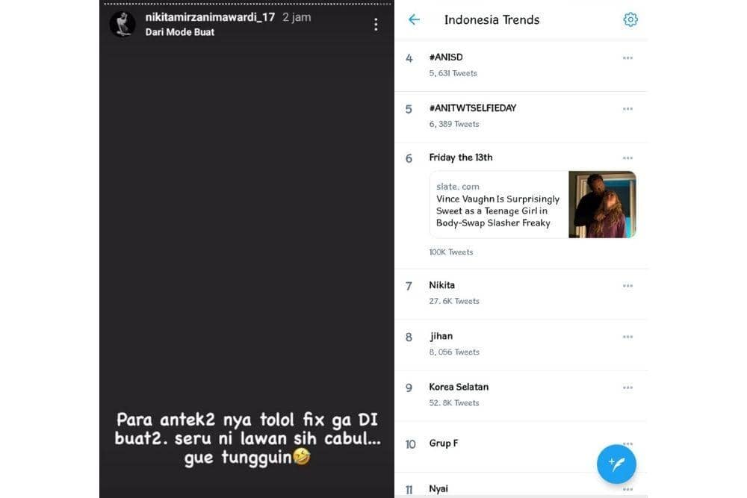Open more options for the Nikita trend
This screenshot has width=747, height=498.
click(x=628, y=286)
